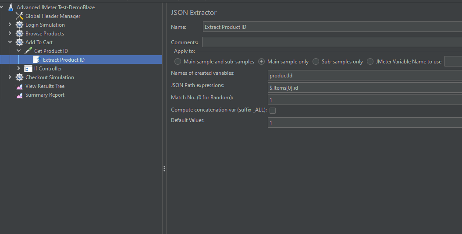Click the Comments input field
Screen dimensions: 462x234
(x=332, y=42)
